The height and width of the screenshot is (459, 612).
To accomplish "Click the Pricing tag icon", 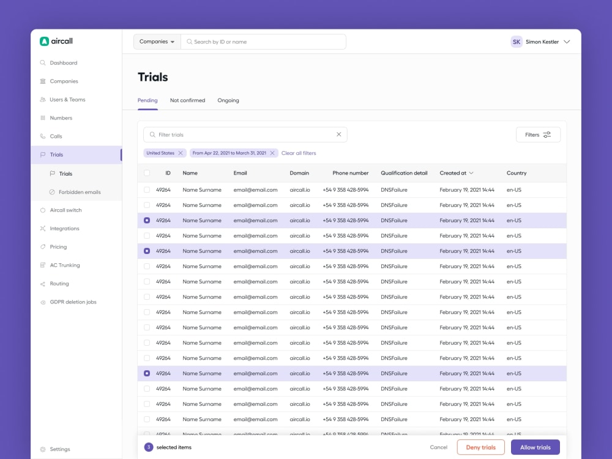I will pos(43,247).
